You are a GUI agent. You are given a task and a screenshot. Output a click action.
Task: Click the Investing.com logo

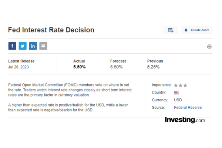coord(185,120)
